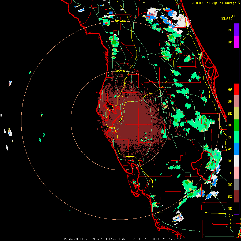
Task: Select the 'HR' legend label
Action: click(x=230, y=125)
